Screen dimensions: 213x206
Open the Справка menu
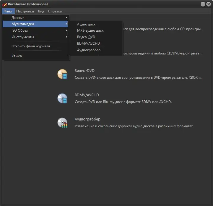[55, 11]
